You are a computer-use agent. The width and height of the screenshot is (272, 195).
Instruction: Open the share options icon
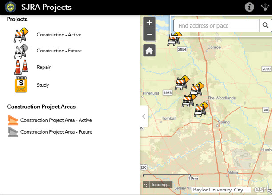pyautogui.click(x=265, y=7)
